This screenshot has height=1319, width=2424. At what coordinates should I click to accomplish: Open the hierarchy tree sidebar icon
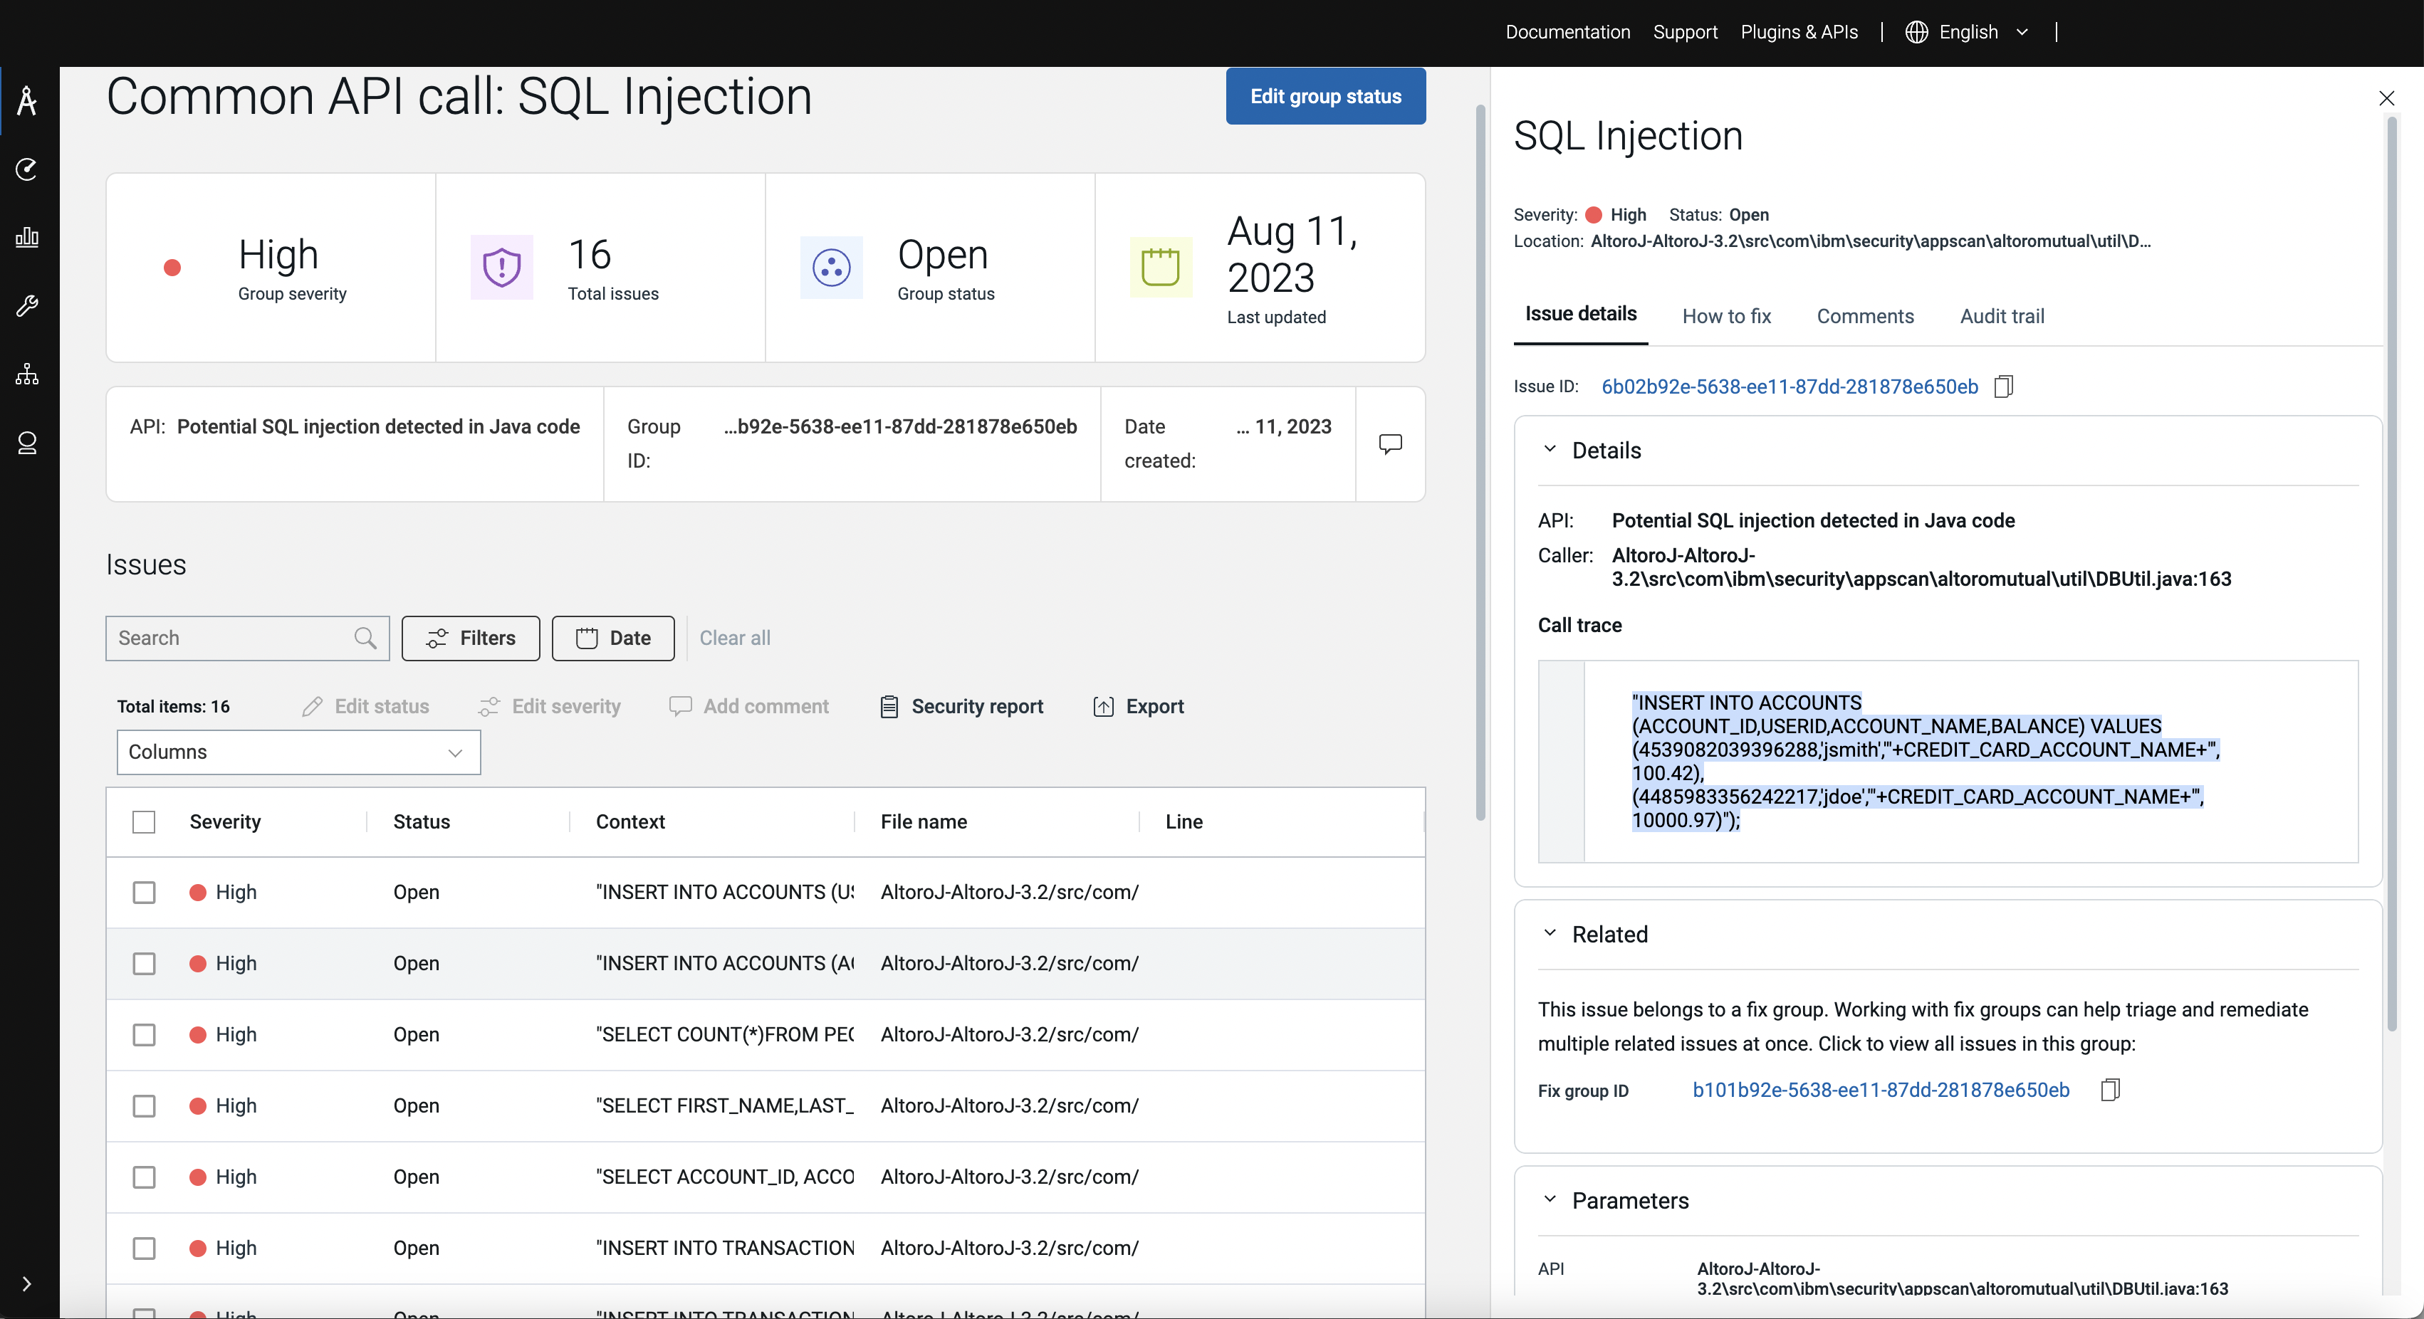pos(27,374)
